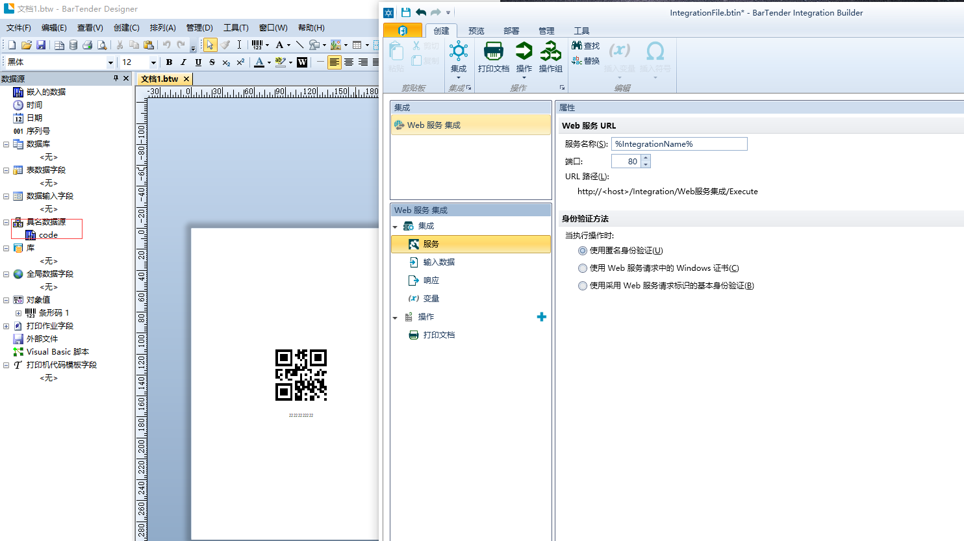Choose Windows 证书 authentication radio button
The width and height of the screenshot is (964, 541).
tap(583, 268)
